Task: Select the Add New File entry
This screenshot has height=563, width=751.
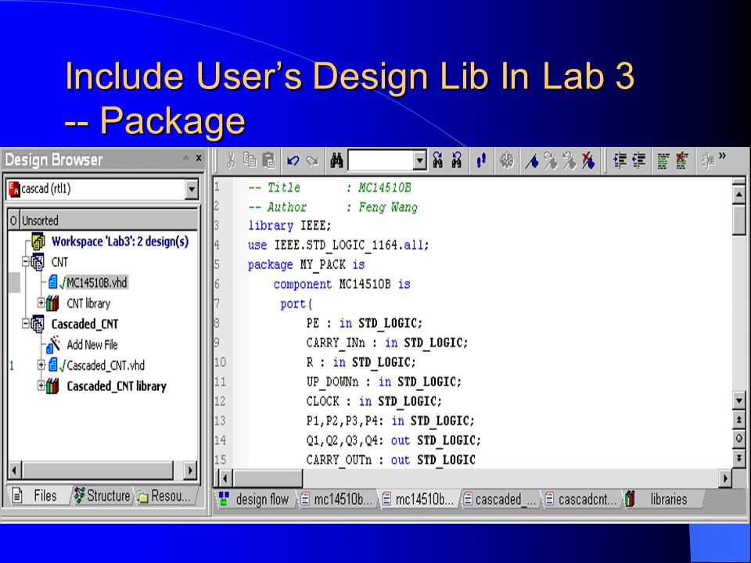Action: 92,345
